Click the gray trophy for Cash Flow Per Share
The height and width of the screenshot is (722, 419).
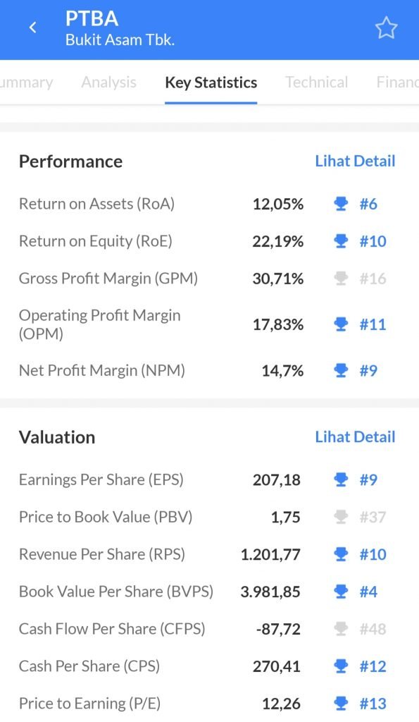click(341, 629)
